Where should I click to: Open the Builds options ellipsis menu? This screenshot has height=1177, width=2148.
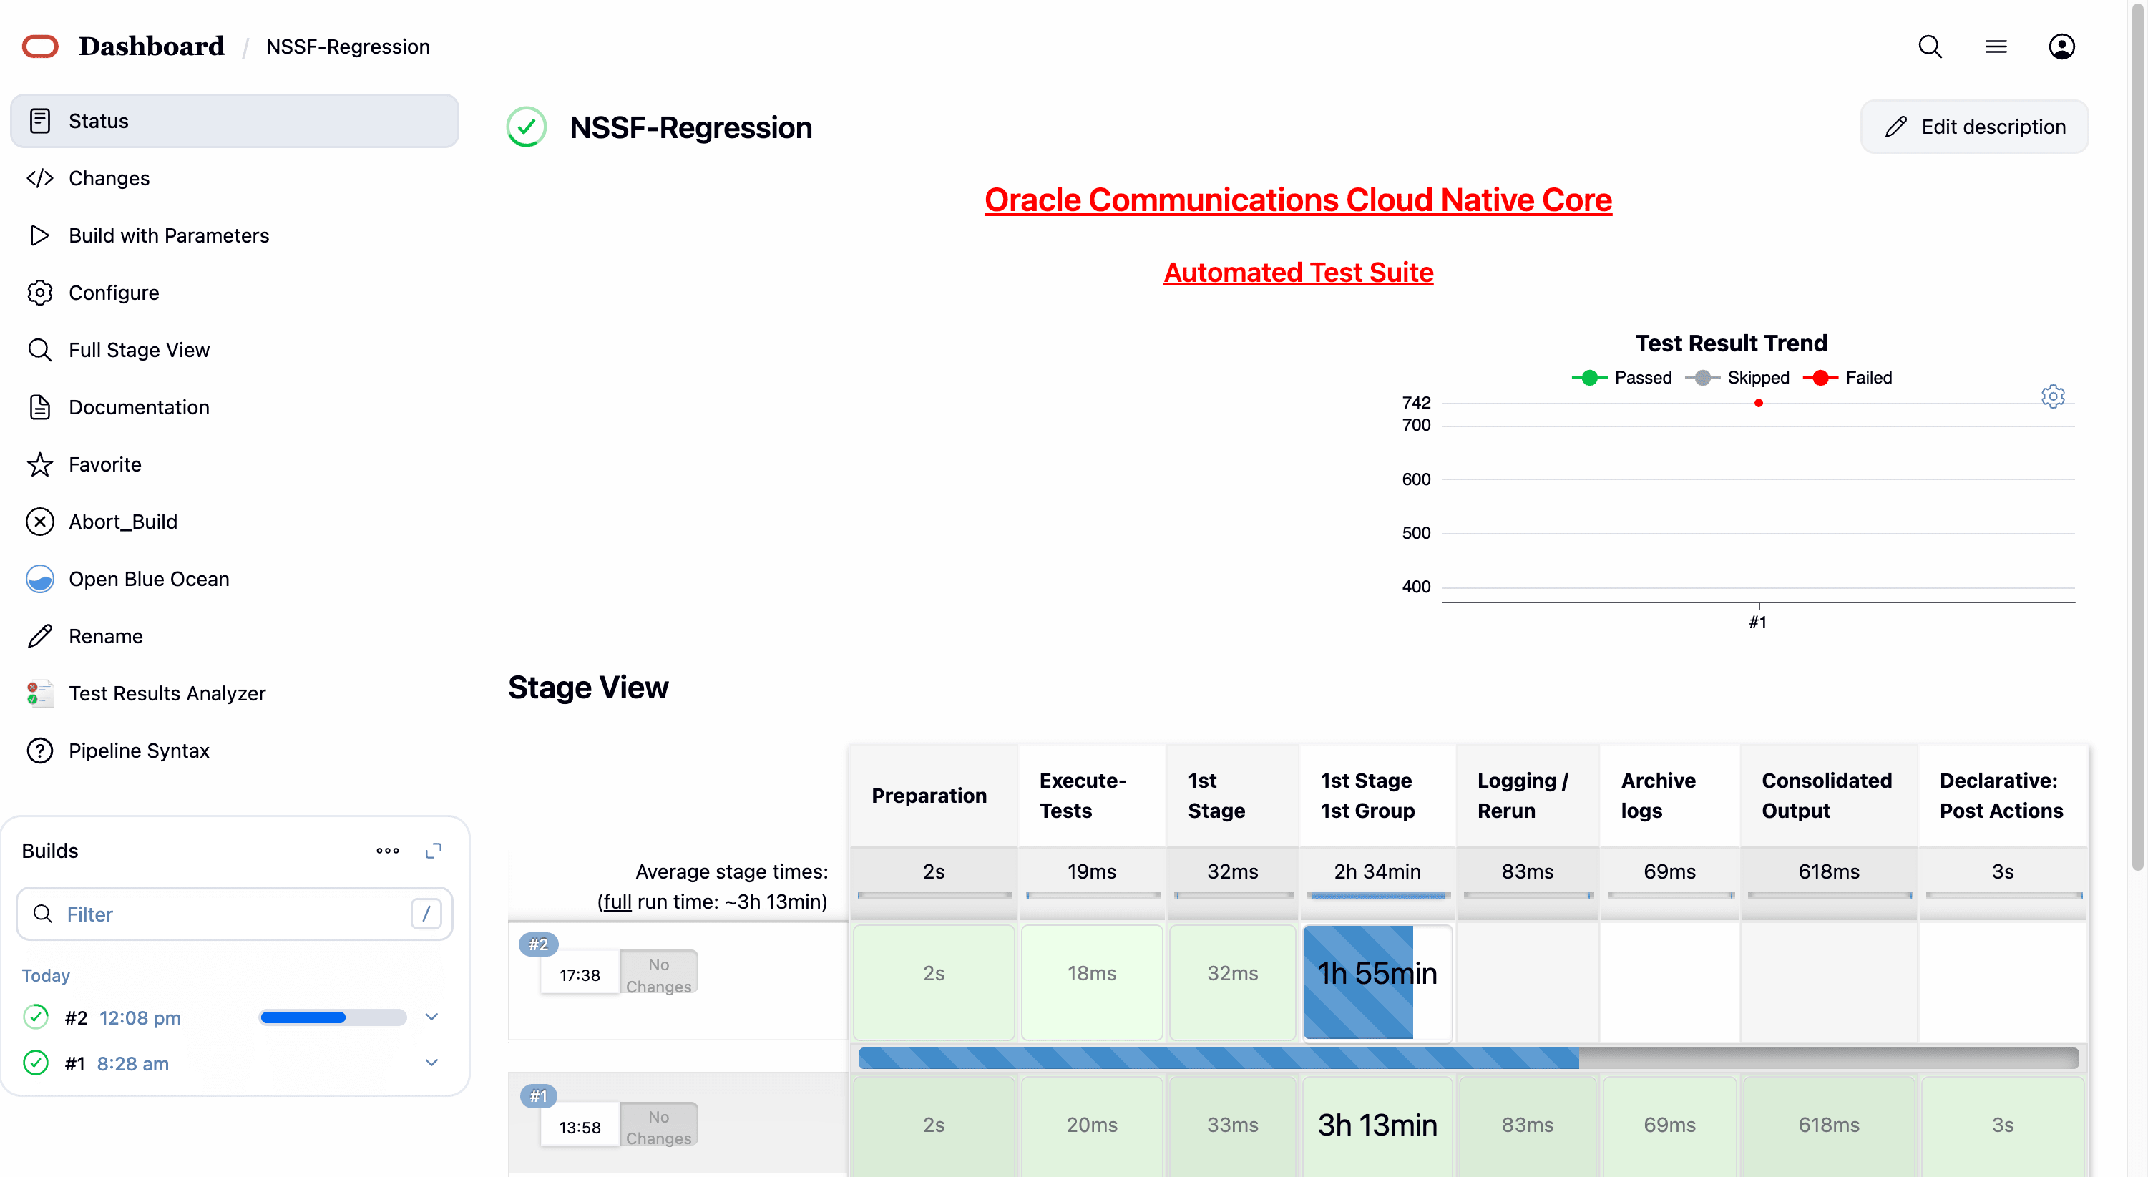387,850
